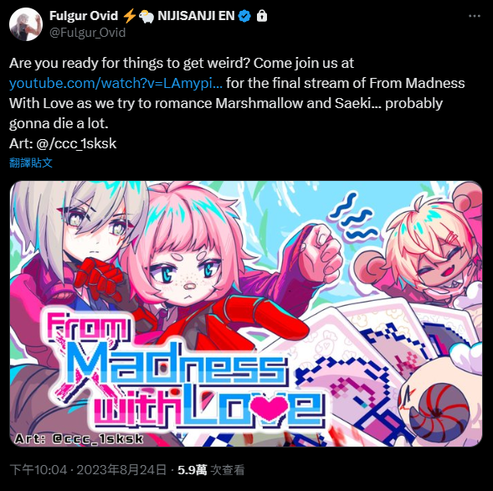Click the blonde bear-eared character

428,252
